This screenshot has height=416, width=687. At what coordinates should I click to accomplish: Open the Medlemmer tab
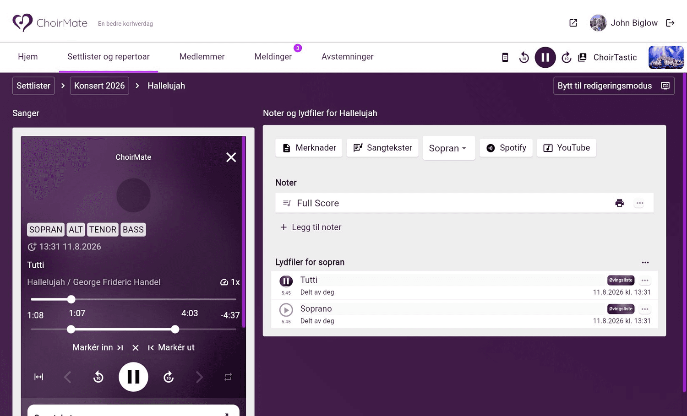(202, 57)
